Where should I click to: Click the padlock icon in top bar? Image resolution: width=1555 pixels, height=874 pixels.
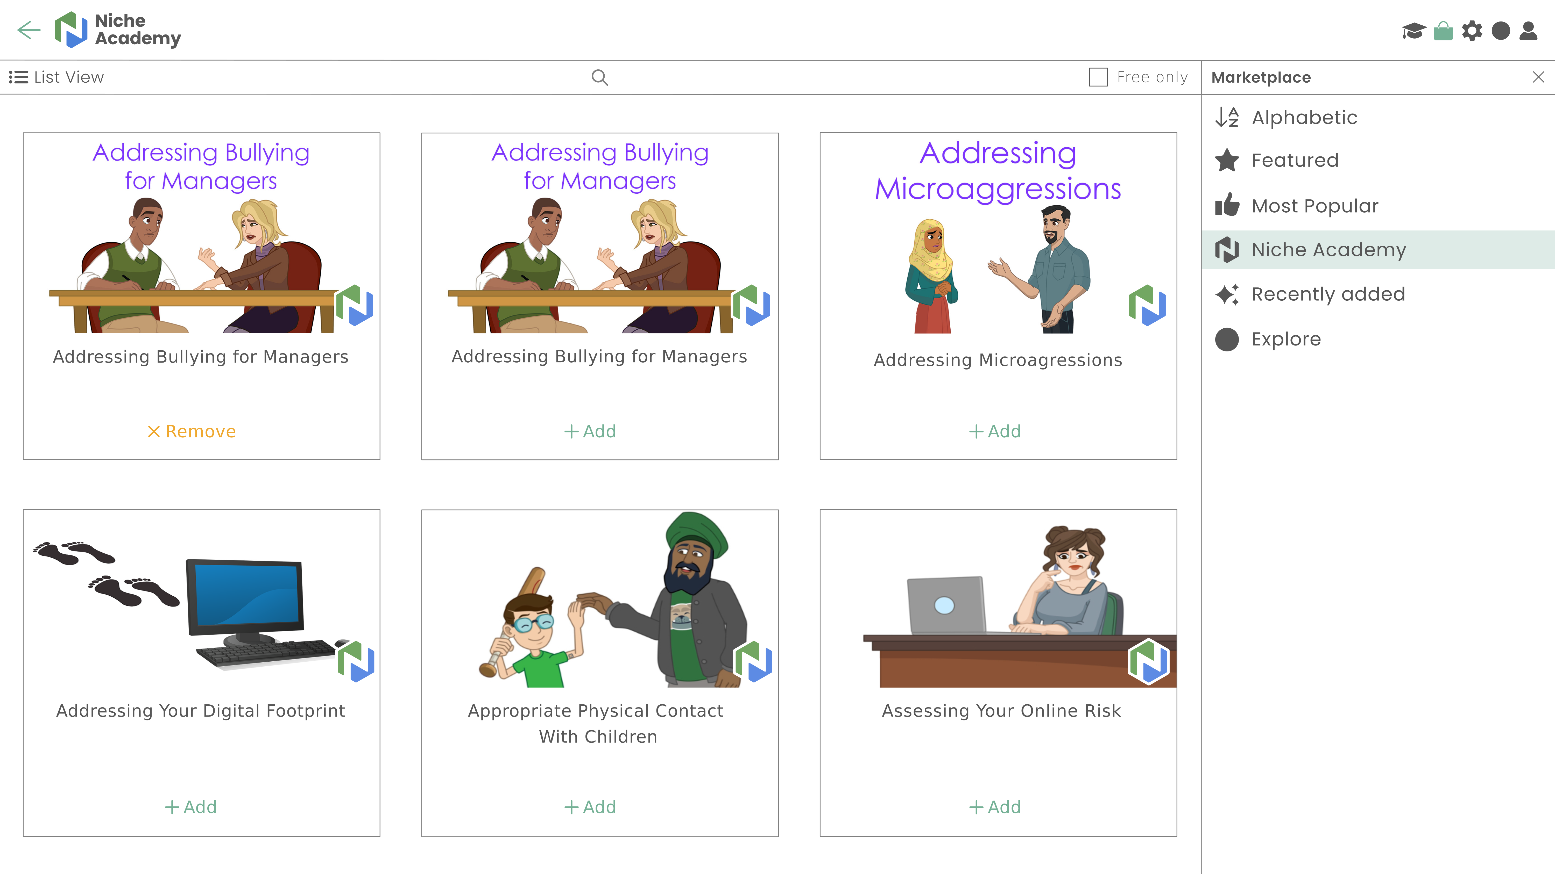(1443, 30)
